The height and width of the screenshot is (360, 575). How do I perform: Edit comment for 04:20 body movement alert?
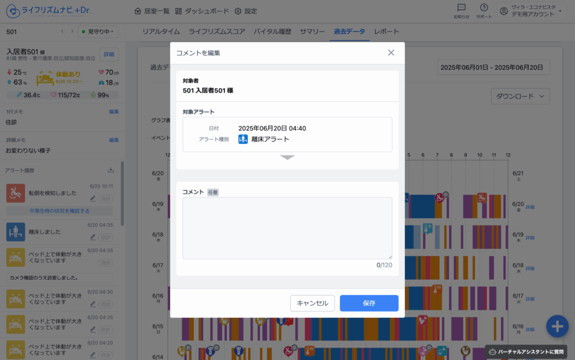click(x=93, y=355)
